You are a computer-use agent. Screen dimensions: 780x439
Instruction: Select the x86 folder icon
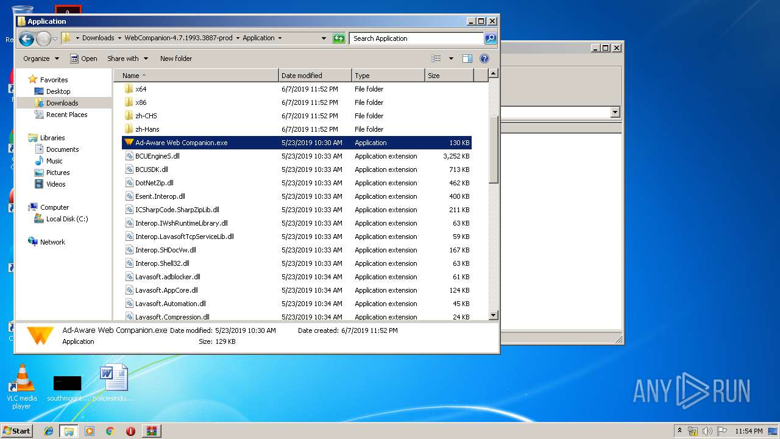129,102
